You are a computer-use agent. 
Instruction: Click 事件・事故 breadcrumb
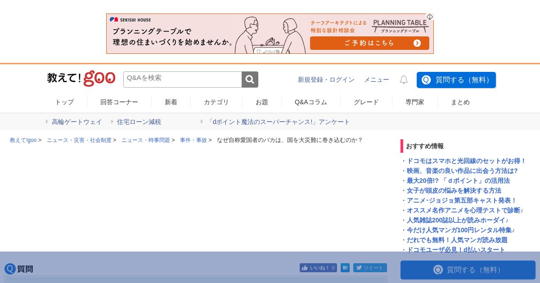click(x=193, y=140)
